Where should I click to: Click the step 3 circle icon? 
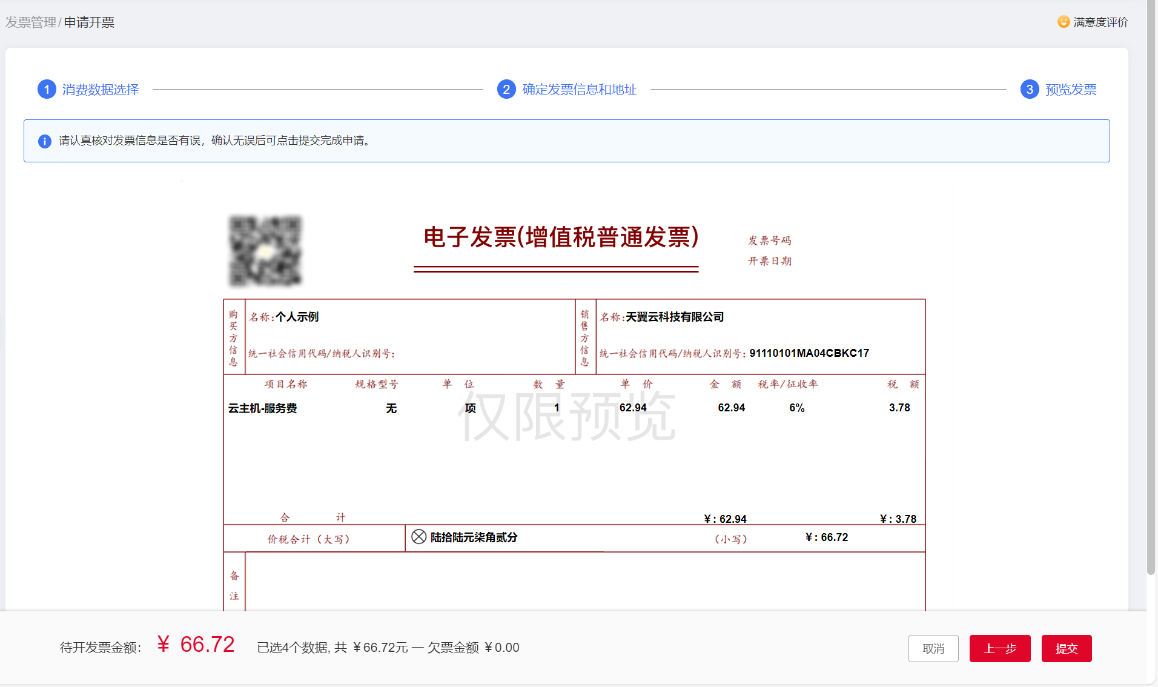(x=1029, y=90)
